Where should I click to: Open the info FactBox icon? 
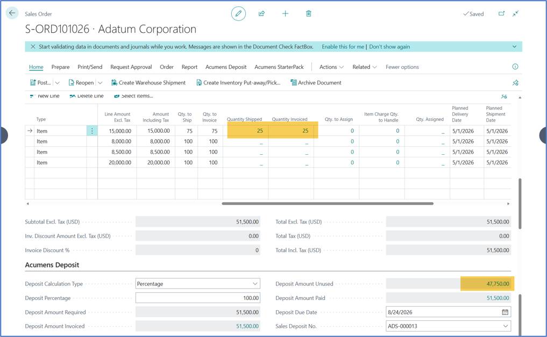515,67
